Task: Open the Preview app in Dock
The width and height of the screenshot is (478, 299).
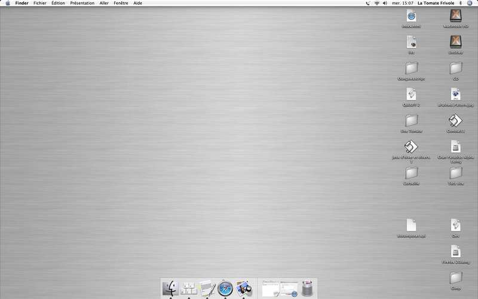Action: [x=243, y=288]
